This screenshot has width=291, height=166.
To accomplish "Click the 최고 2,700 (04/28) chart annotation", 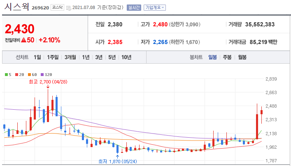I will [48, 82].
